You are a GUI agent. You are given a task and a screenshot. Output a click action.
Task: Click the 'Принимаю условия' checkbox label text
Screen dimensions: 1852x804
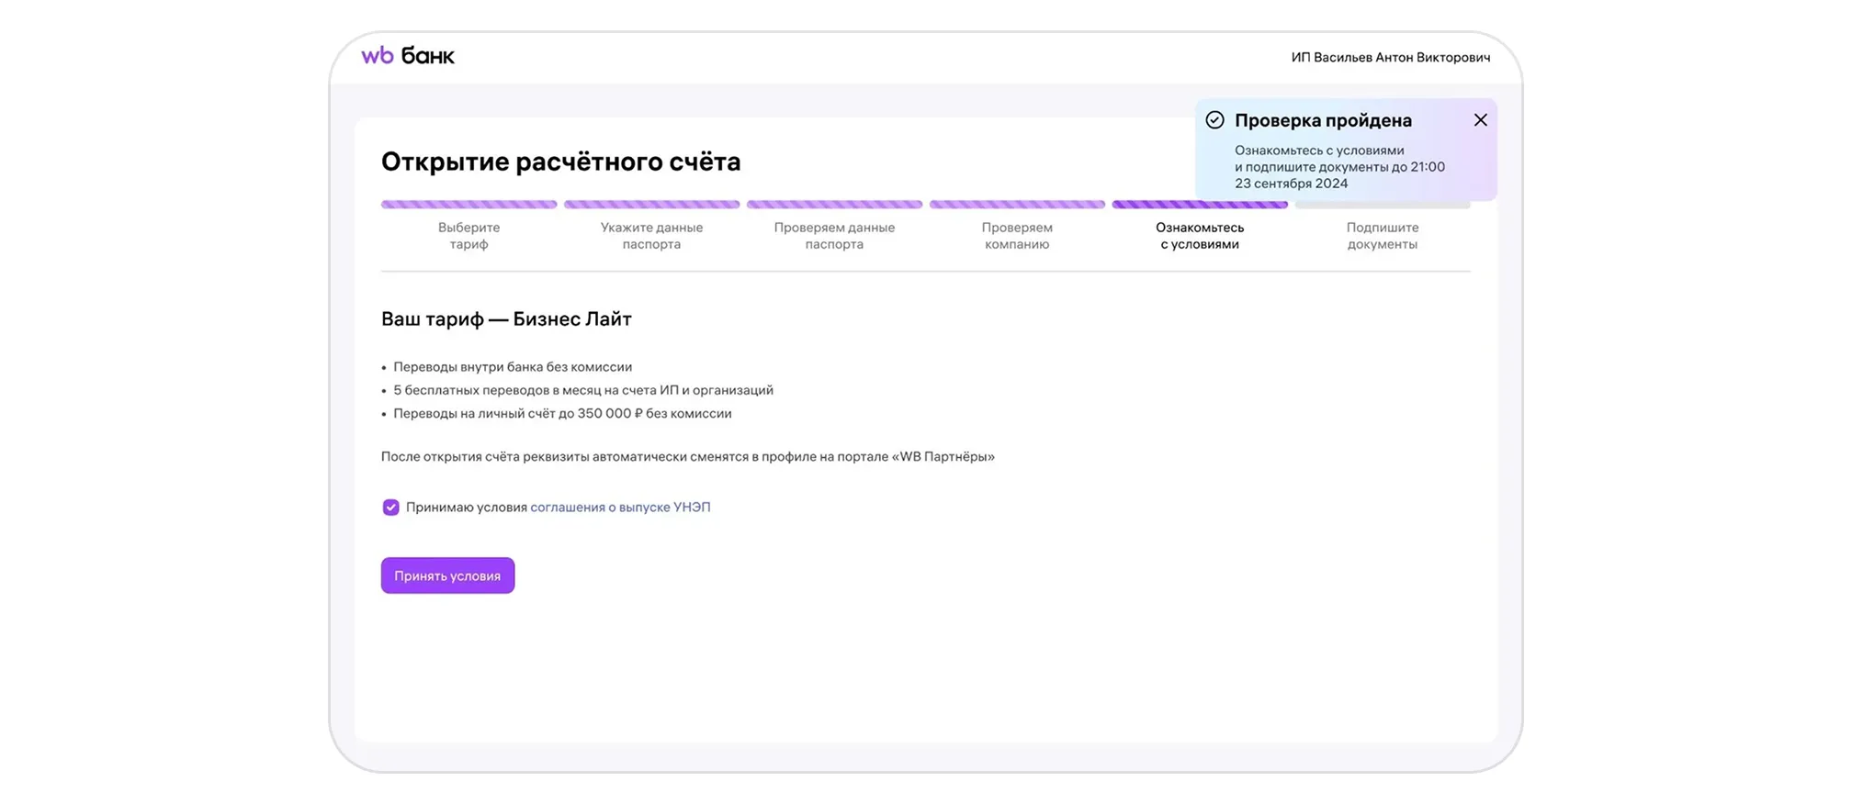(x=467, y=508)
